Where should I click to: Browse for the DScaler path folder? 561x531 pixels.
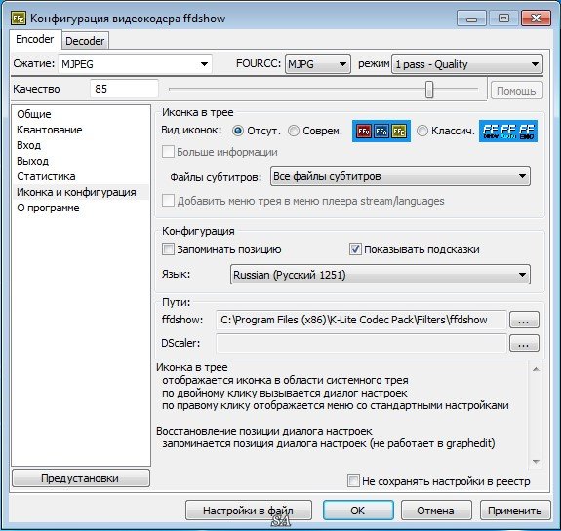tap(524, 343)
